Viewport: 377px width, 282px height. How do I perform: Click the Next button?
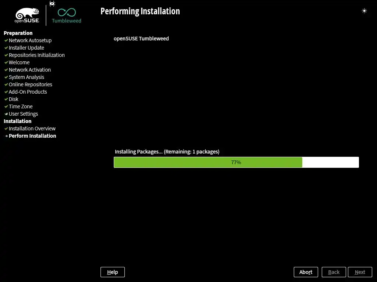[360, 272]
